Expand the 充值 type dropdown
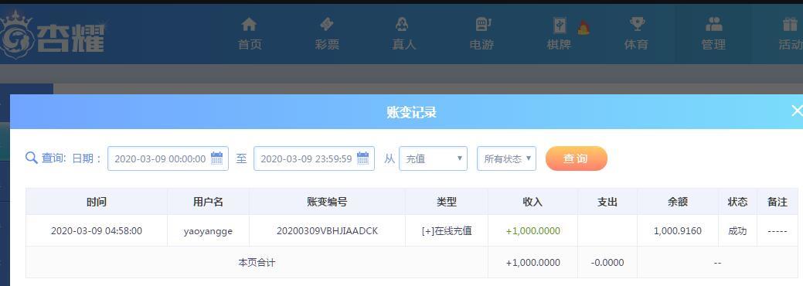The width and height of the screenshot is (803, 286). (433, 158)
